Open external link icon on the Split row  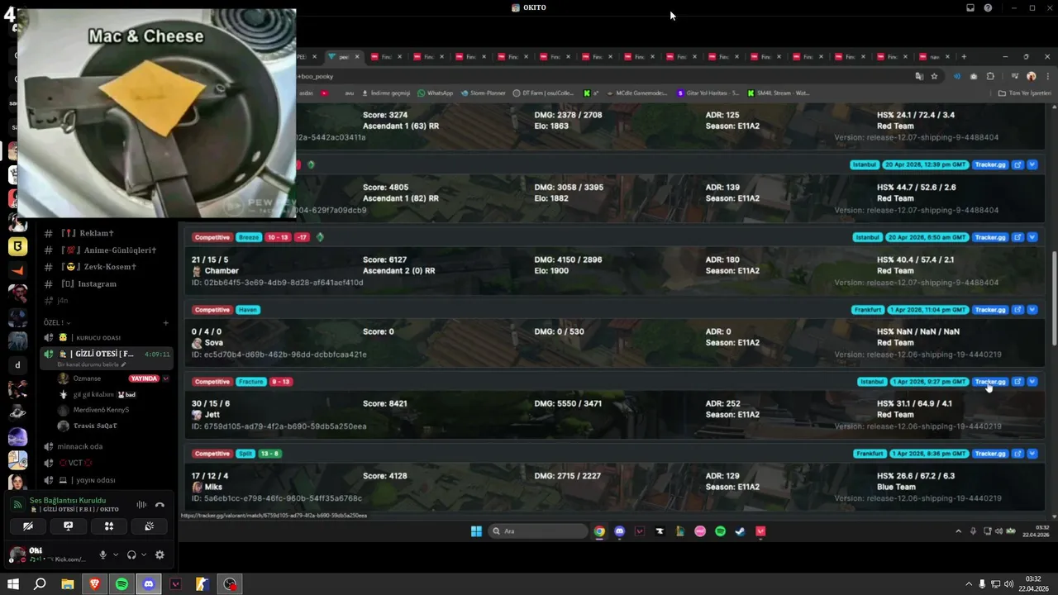click(1018, 454)
